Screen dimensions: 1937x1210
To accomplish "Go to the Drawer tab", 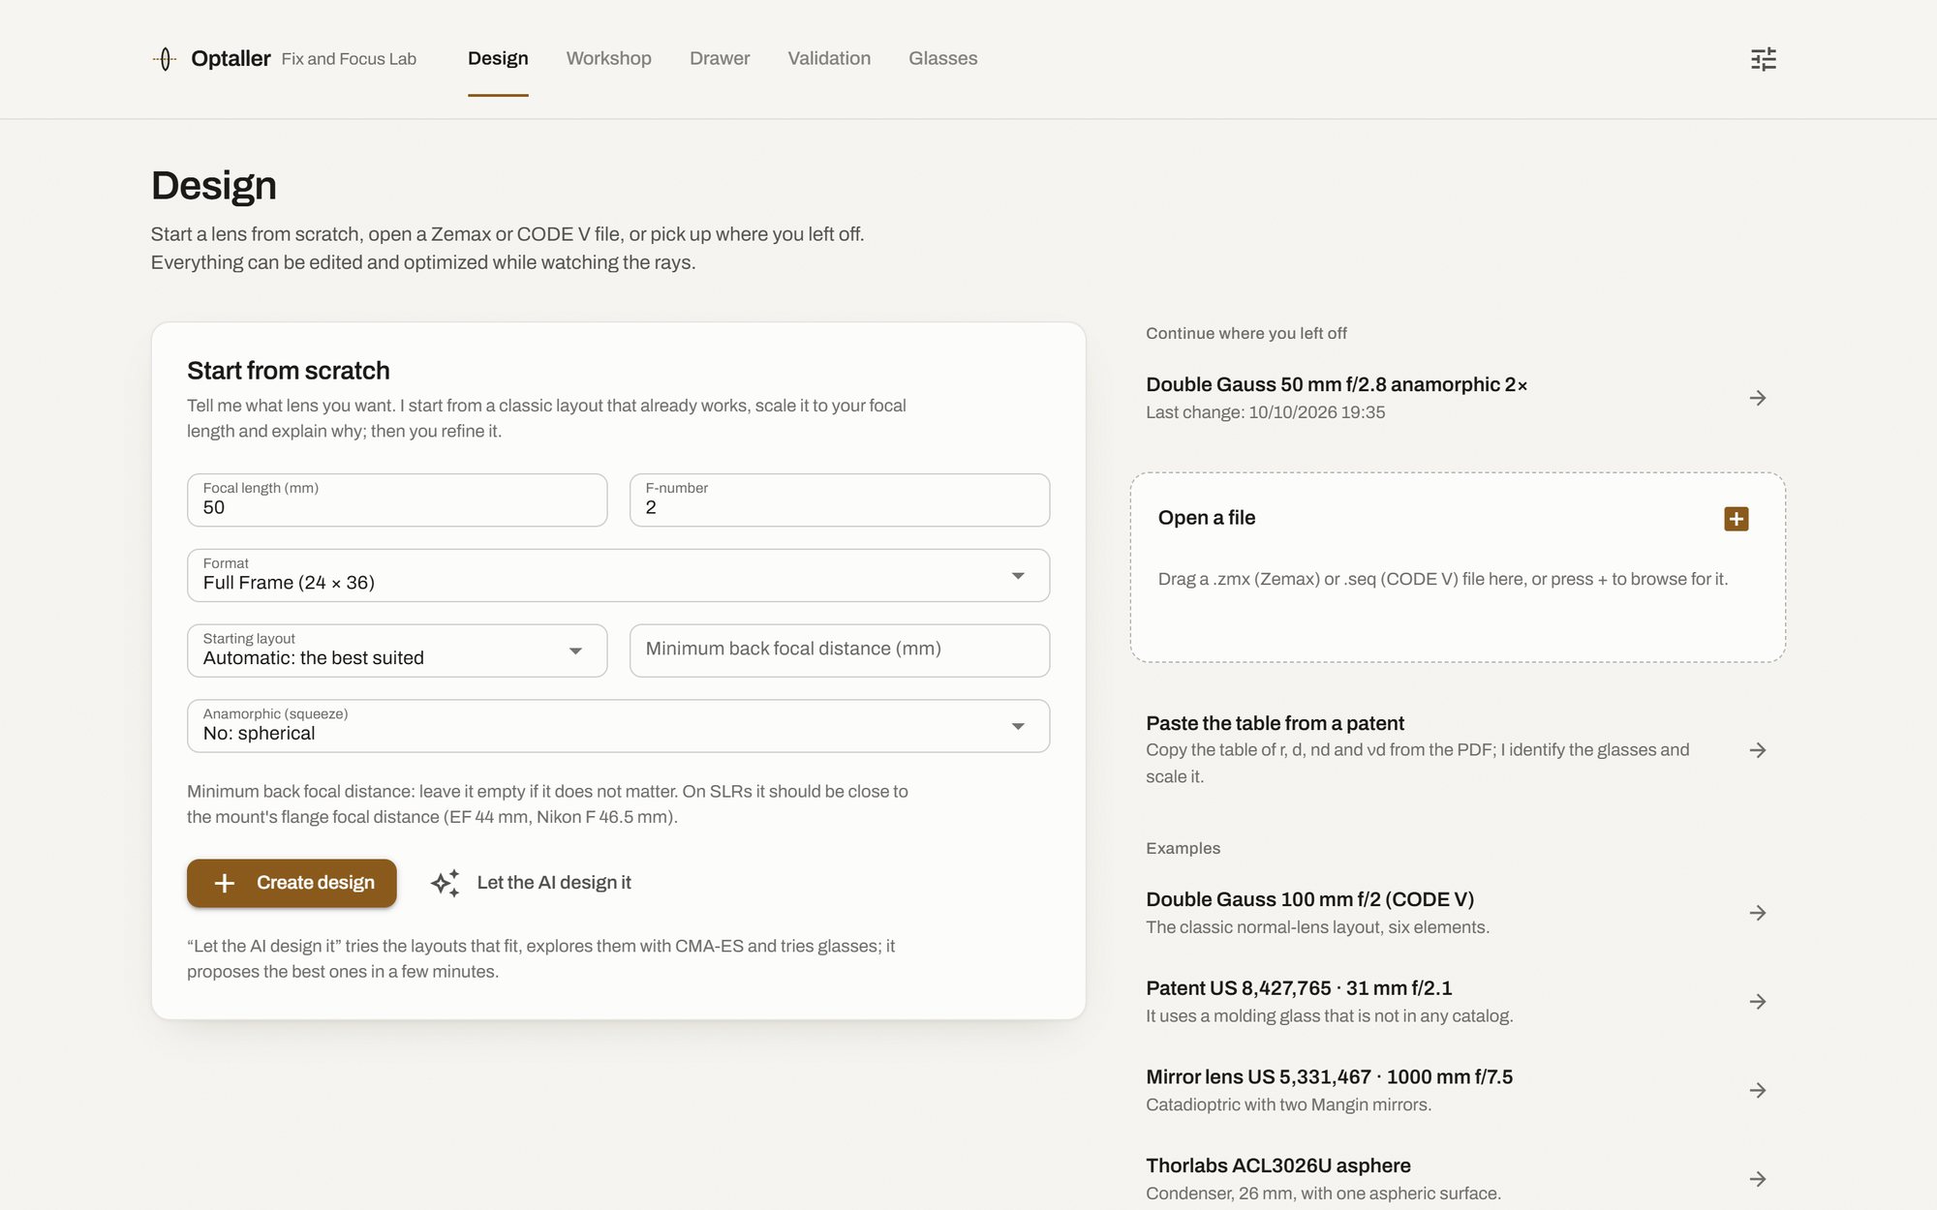I will coord(720,58).
